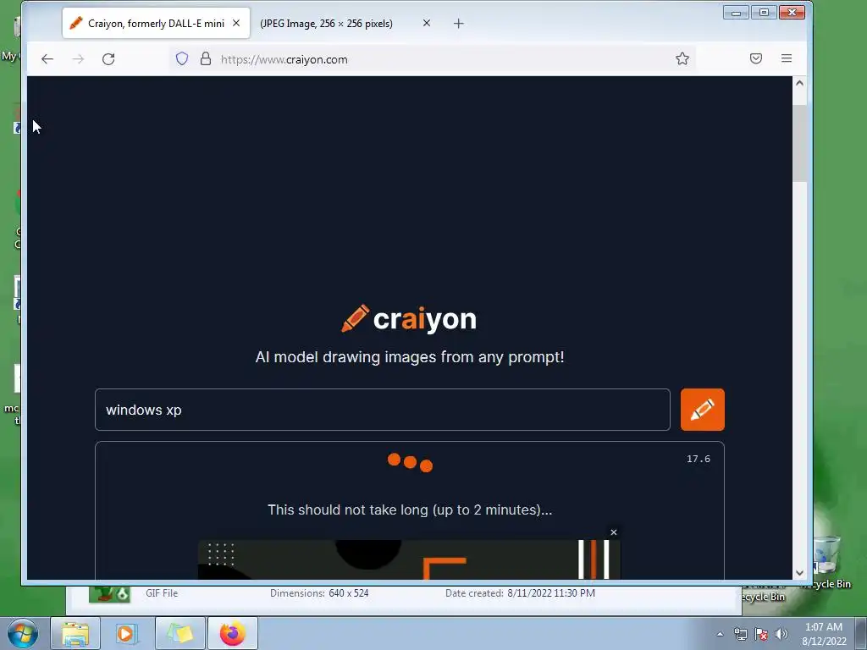Close the advertisement banner with its X
The image size is (867, 650).
click(x=613, y=532)
